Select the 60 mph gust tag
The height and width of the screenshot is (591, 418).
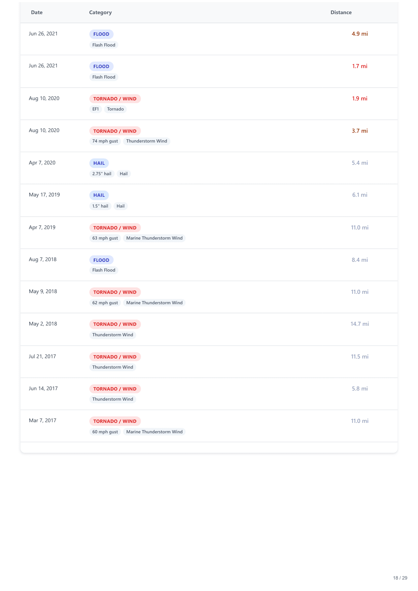pyautogui.click(x=105, y=432)
